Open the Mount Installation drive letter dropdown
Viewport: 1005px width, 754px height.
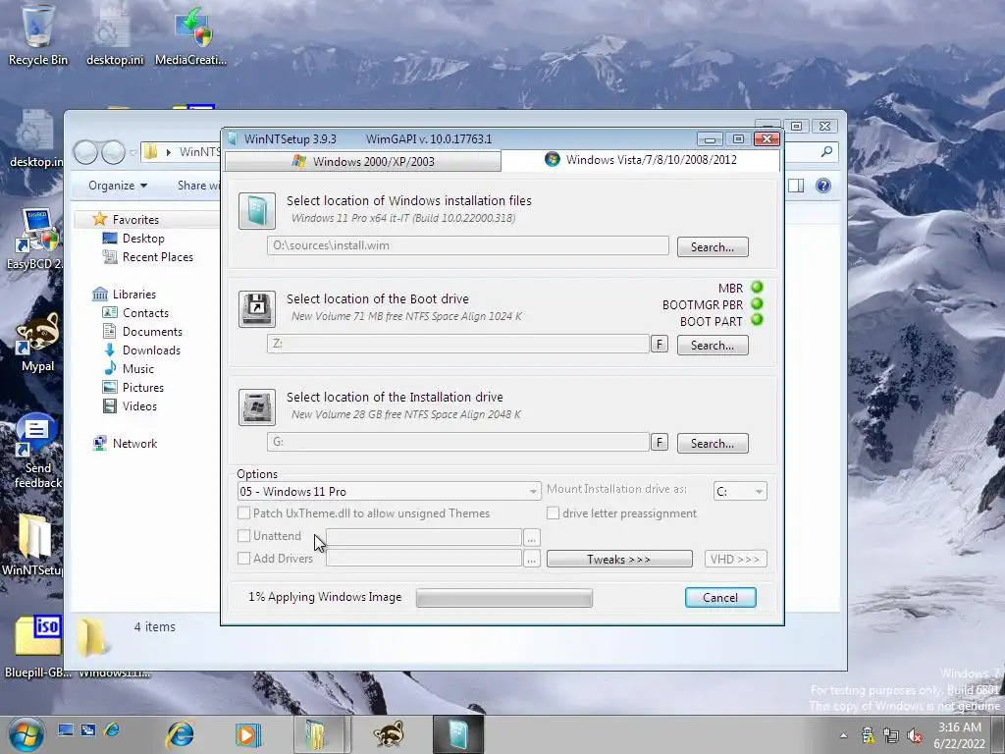click(740, 492)
